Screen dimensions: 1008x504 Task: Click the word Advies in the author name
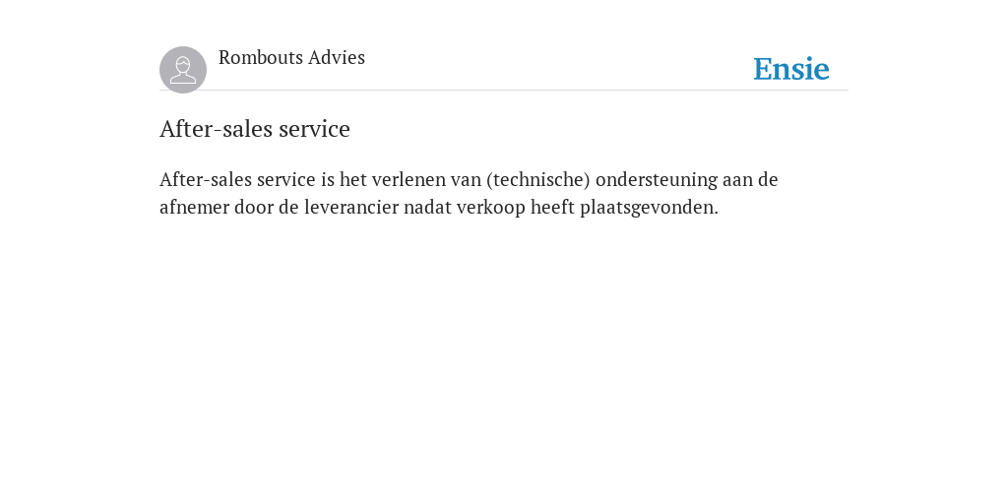tap(337, 57)
